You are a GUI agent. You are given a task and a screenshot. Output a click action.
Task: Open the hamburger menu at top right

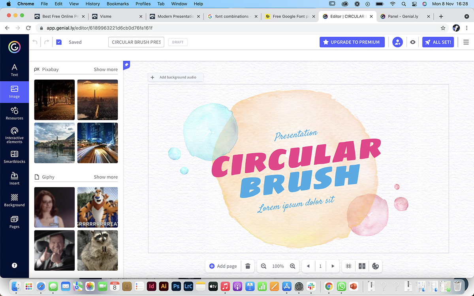coord(466,42)
